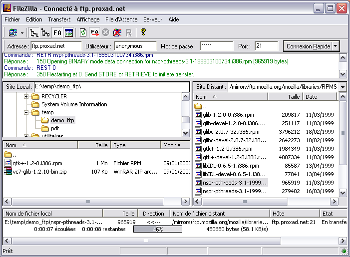This screenshot has width=350, height=257.
Task: Select remote gtk+-devel-1.2-0.i386 file icon
Action: [198, 157]
